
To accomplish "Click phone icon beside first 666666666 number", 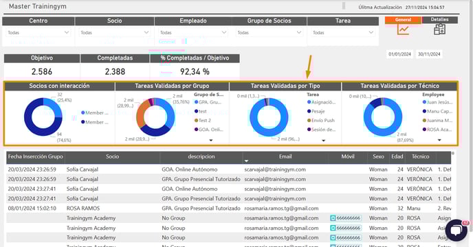I will [x=333, y=218].
